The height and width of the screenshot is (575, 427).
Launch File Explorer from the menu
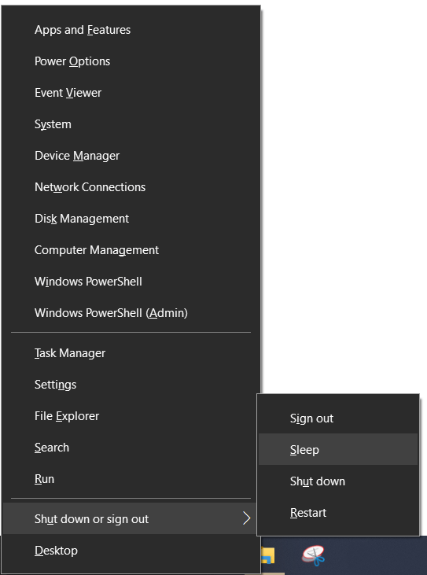click(x=131, y=416)
